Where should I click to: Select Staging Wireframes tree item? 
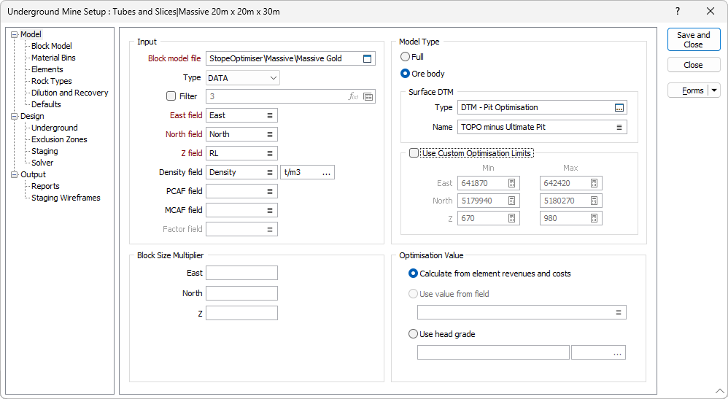point(66,198)
